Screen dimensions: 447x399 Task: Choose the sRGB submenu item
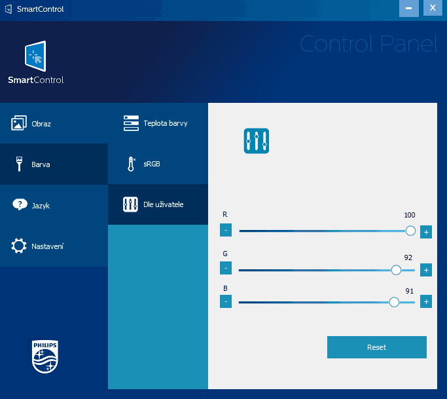pyautogui.click(x=158, y=164)
